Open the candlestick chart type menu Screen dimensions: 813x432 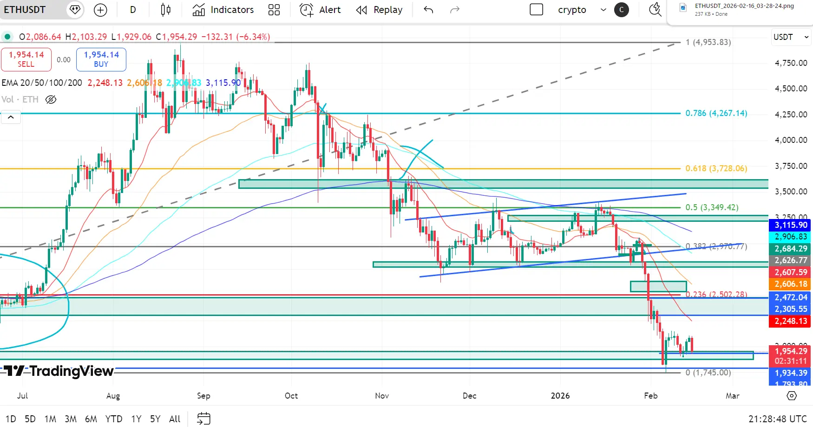pos(165,10)
